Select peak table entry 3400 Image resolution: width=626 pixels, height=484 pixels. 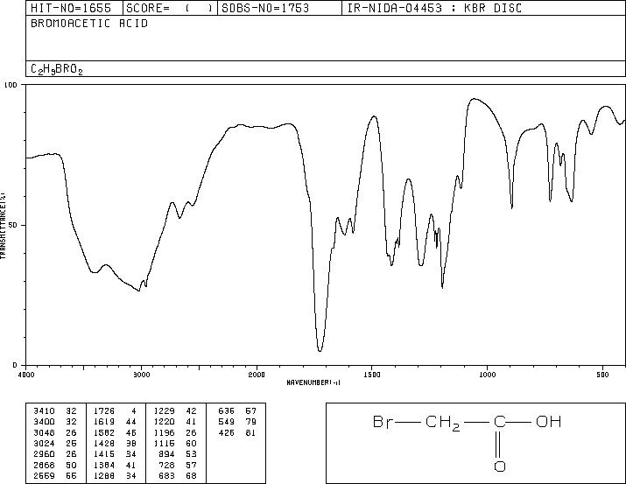click(44, 422)
